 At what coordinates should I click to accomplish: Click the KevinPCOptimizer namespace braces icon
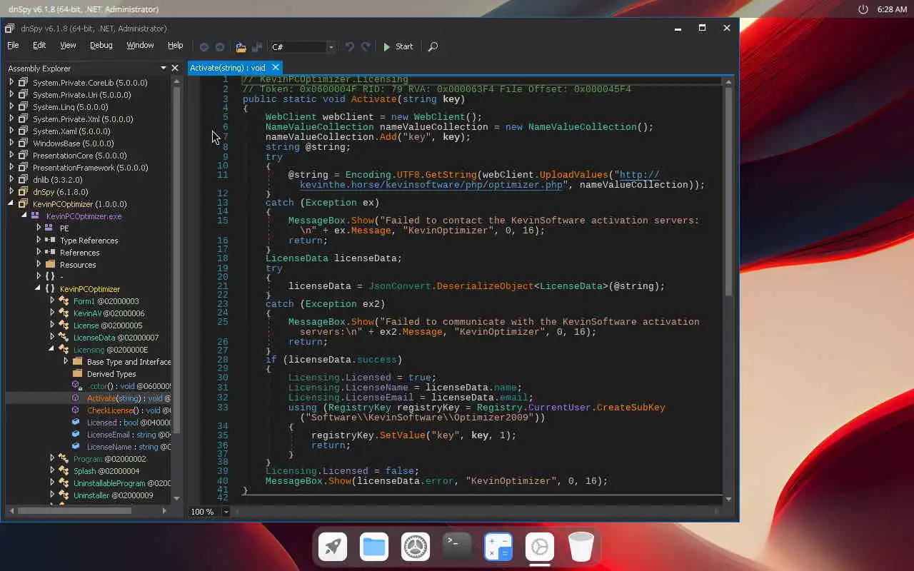(x=50, y=289)
